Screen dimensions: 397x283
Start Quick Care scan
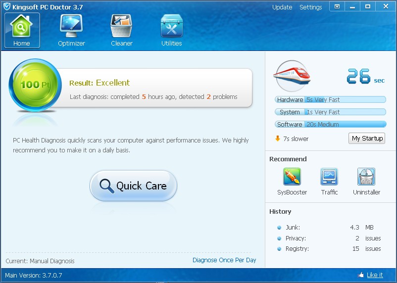(134, 186)
